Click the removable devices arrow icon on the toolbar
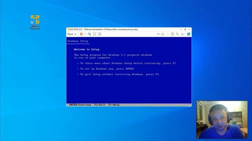252x141 pixels. [x=158, y=34]
